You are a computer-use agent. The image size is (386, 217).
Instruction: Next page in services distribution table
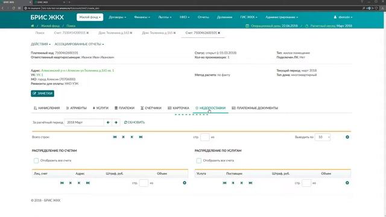(242, 183)
